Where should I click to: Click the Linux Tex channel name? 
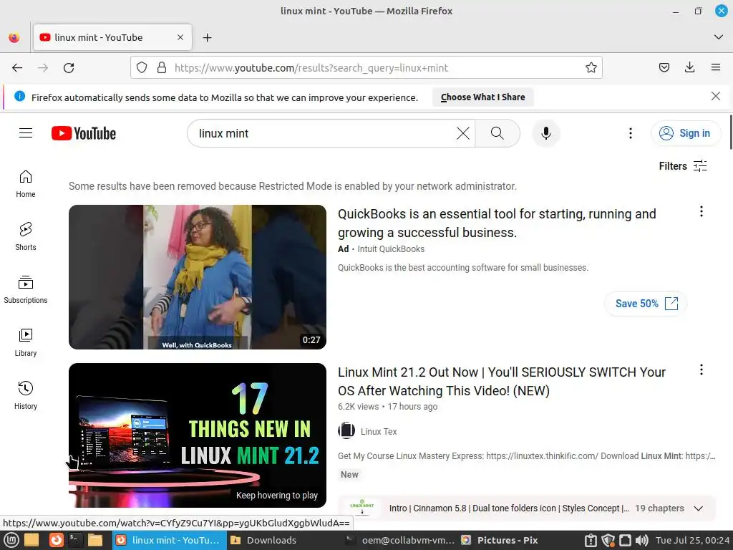(379, 432)
